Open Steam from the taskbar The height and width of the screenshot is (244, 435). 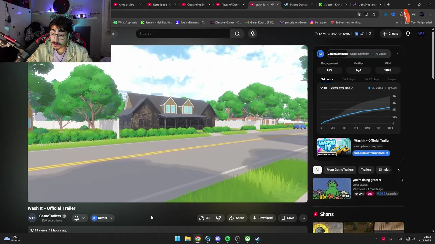coord(258,239)
